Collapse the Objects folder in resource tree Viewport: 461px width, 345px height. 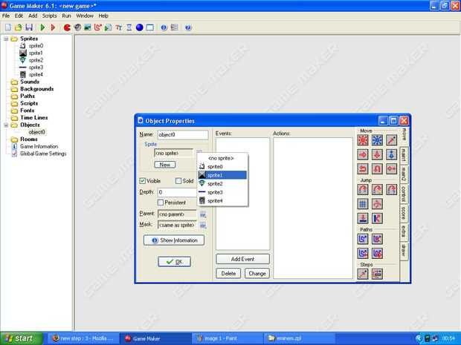[x=6, y=125]
